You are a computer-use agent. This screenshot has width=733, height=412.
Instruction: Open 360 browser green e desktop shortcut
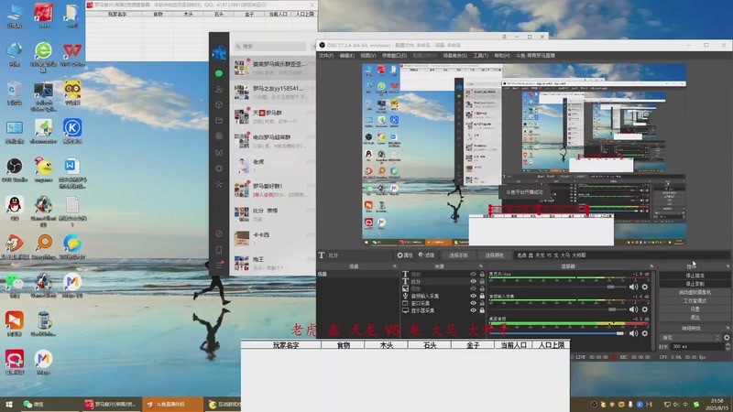(43, 57)
